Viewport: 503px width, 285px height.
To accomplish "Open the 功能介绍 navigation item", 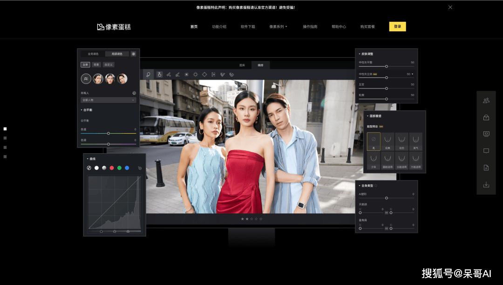I will pyautogui.click(x=219, y=27).
